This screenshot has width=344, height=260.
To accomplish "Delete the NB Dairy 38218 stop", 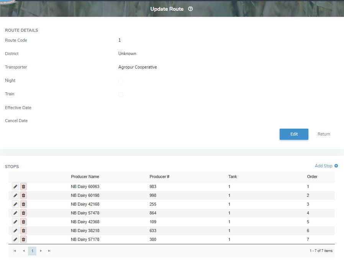I will tap(23, 231).
